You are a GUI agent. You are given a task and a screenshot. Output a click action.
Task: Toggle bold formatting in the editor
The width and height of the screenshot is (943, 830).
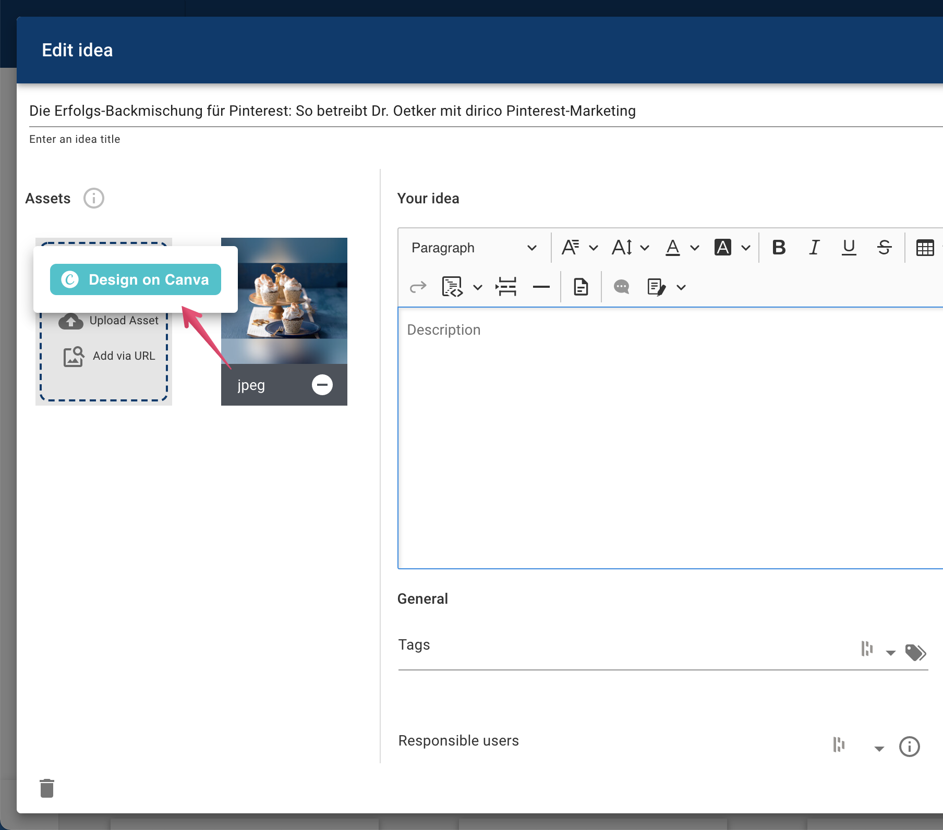tap(779, 248)
